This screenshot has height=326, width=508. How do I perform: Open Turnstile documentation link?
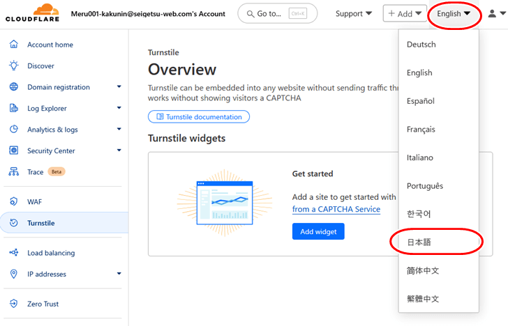click(x=199, y=117)
